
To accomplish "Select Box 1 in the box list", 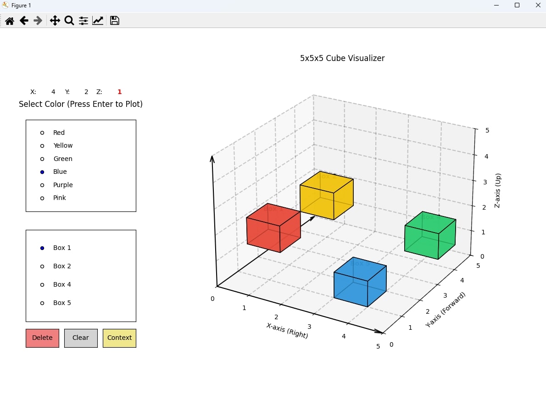I will [42, 248].
